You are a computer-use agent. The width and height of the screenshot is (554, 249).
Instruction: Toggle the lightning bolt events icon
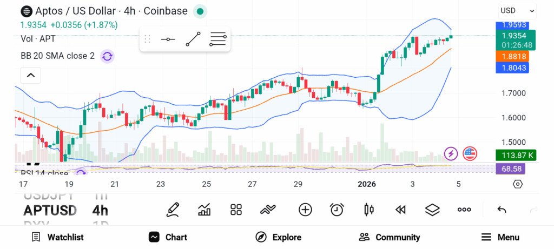point(451,153)
